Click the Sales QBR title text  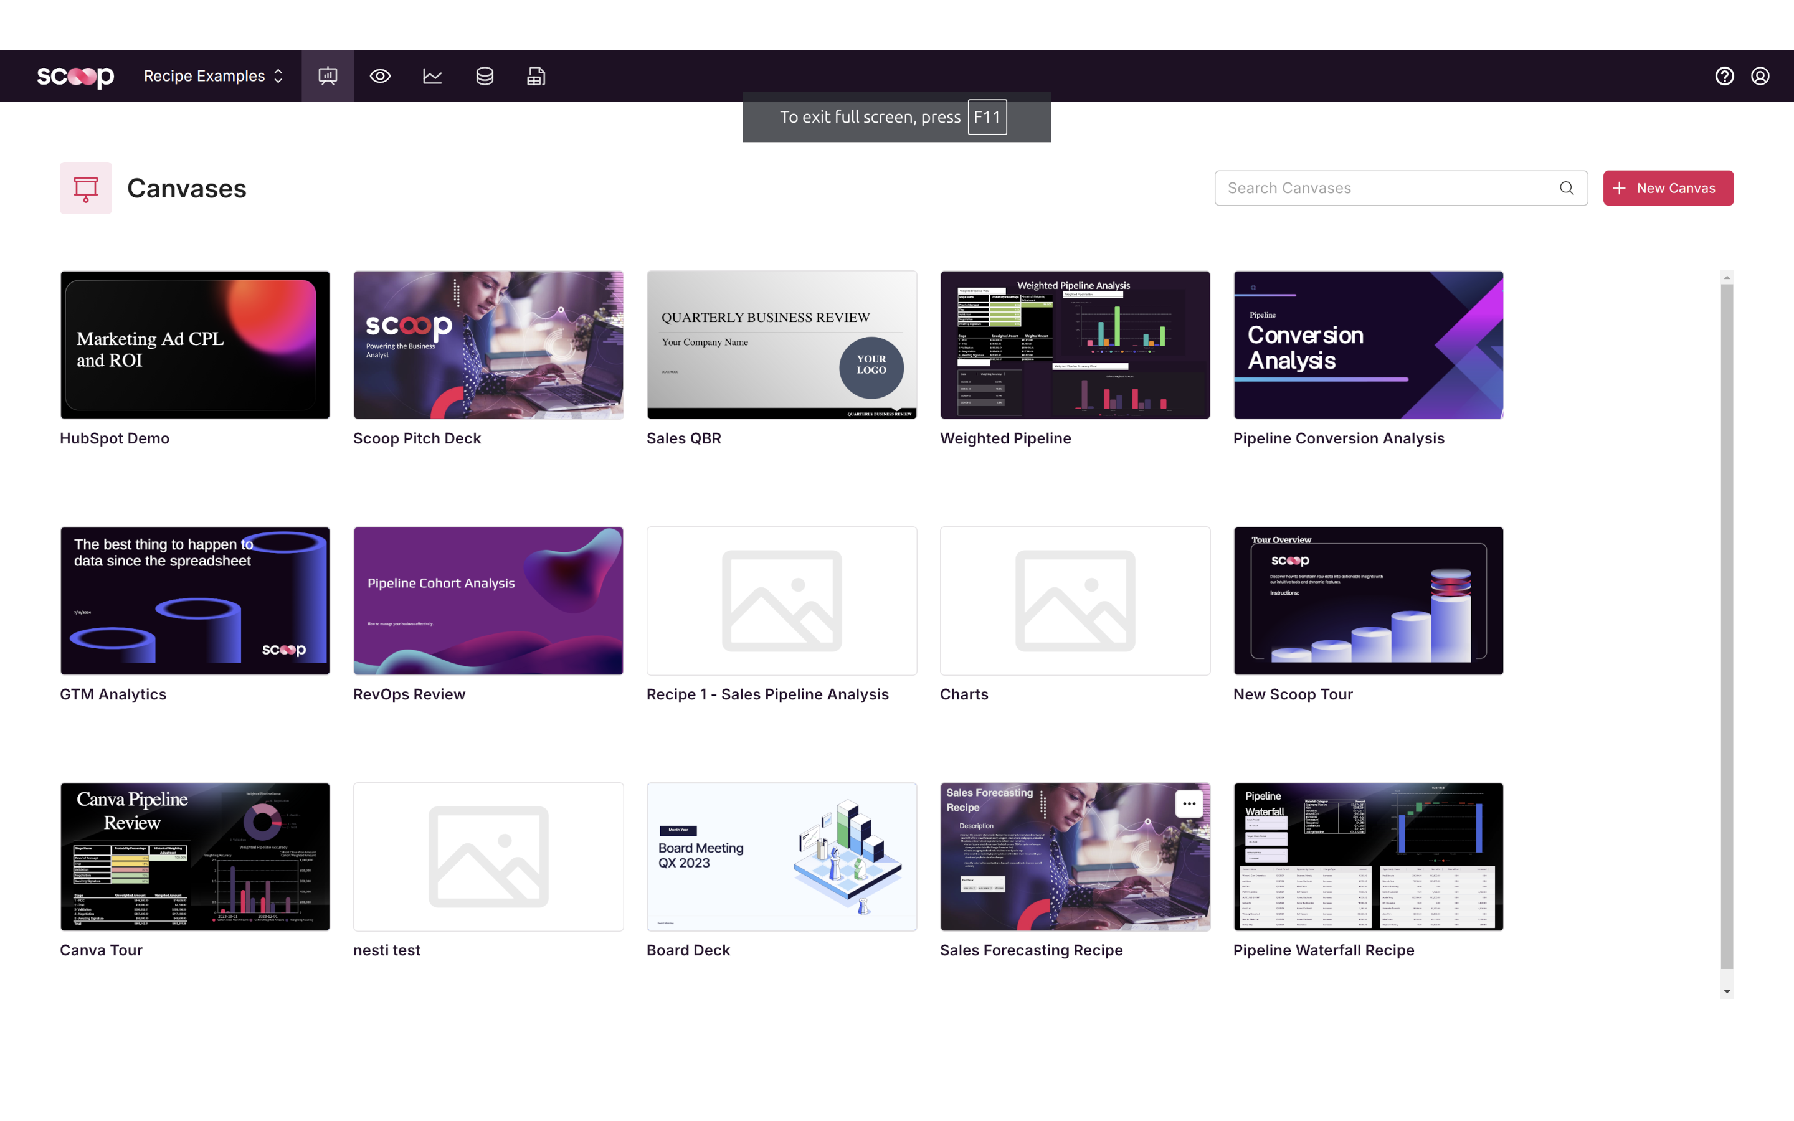(x=683, y=438)
